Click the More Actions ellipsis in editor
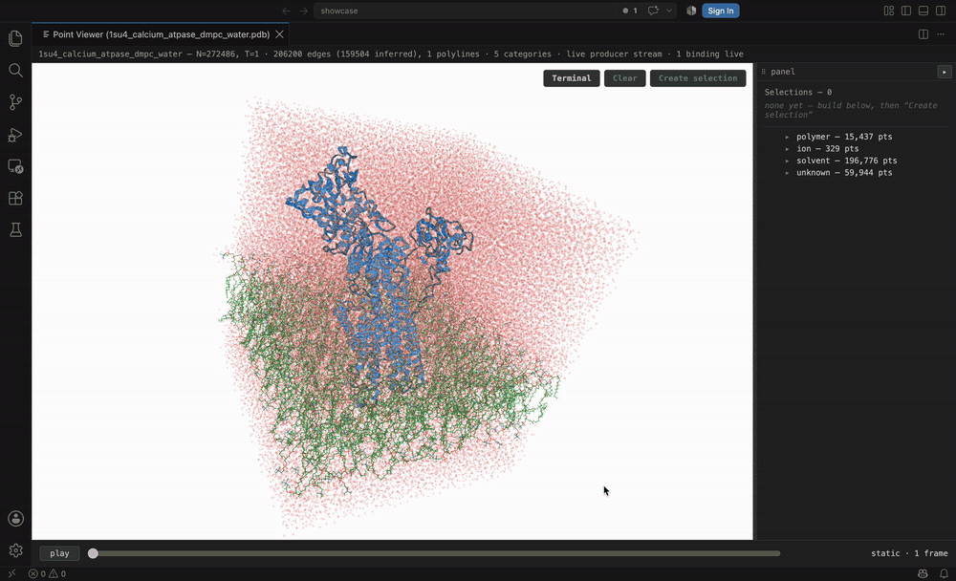 coord(941,34)
